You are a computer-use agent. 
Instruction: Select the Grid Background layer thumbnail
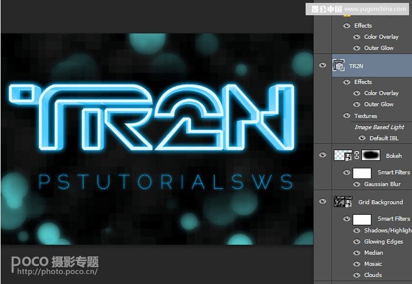[343, 202]
